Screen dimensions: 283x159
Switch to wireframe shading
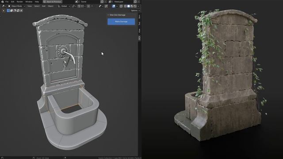click(125, 6)
